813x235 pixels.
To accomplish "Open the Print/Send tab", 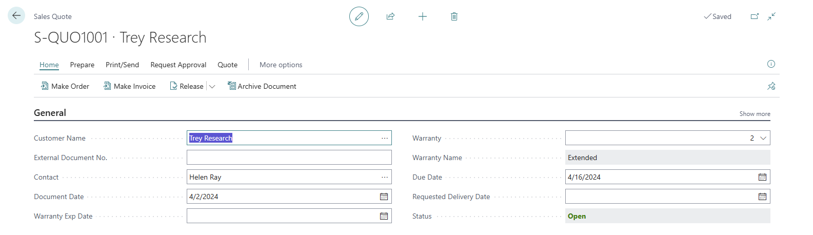I will [x=122, y=65].
